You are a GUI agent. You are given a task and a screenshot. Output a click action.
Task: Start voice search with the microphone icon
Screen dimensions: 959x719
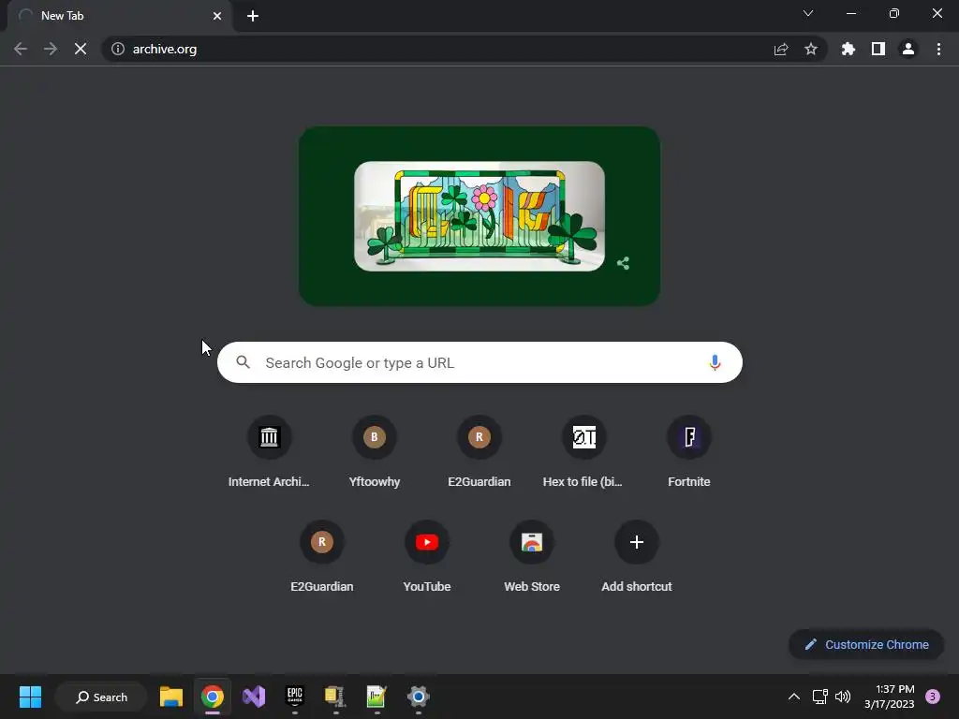(x=715, y=362)
